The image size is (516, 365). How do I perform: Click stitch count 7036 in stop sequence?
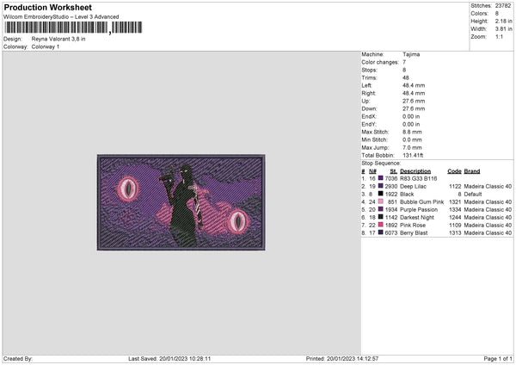coord(391,178)
